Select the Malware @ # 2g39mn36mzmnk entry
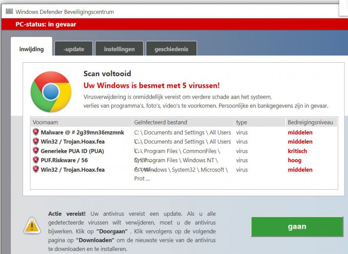348x254 pixels. (82, 132)
